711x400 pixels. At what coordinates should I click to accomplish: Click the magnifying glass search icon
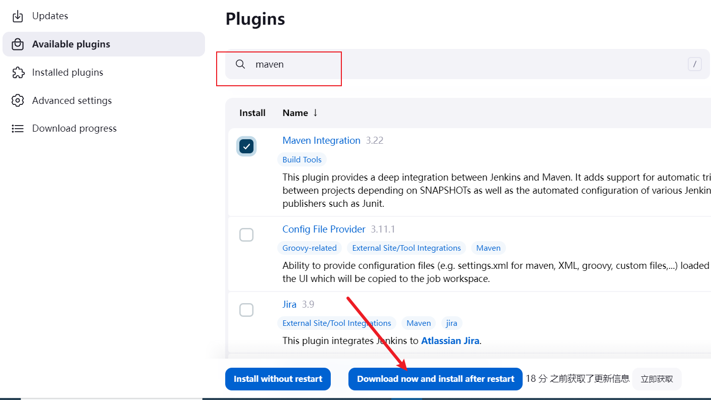click(240, 65)
